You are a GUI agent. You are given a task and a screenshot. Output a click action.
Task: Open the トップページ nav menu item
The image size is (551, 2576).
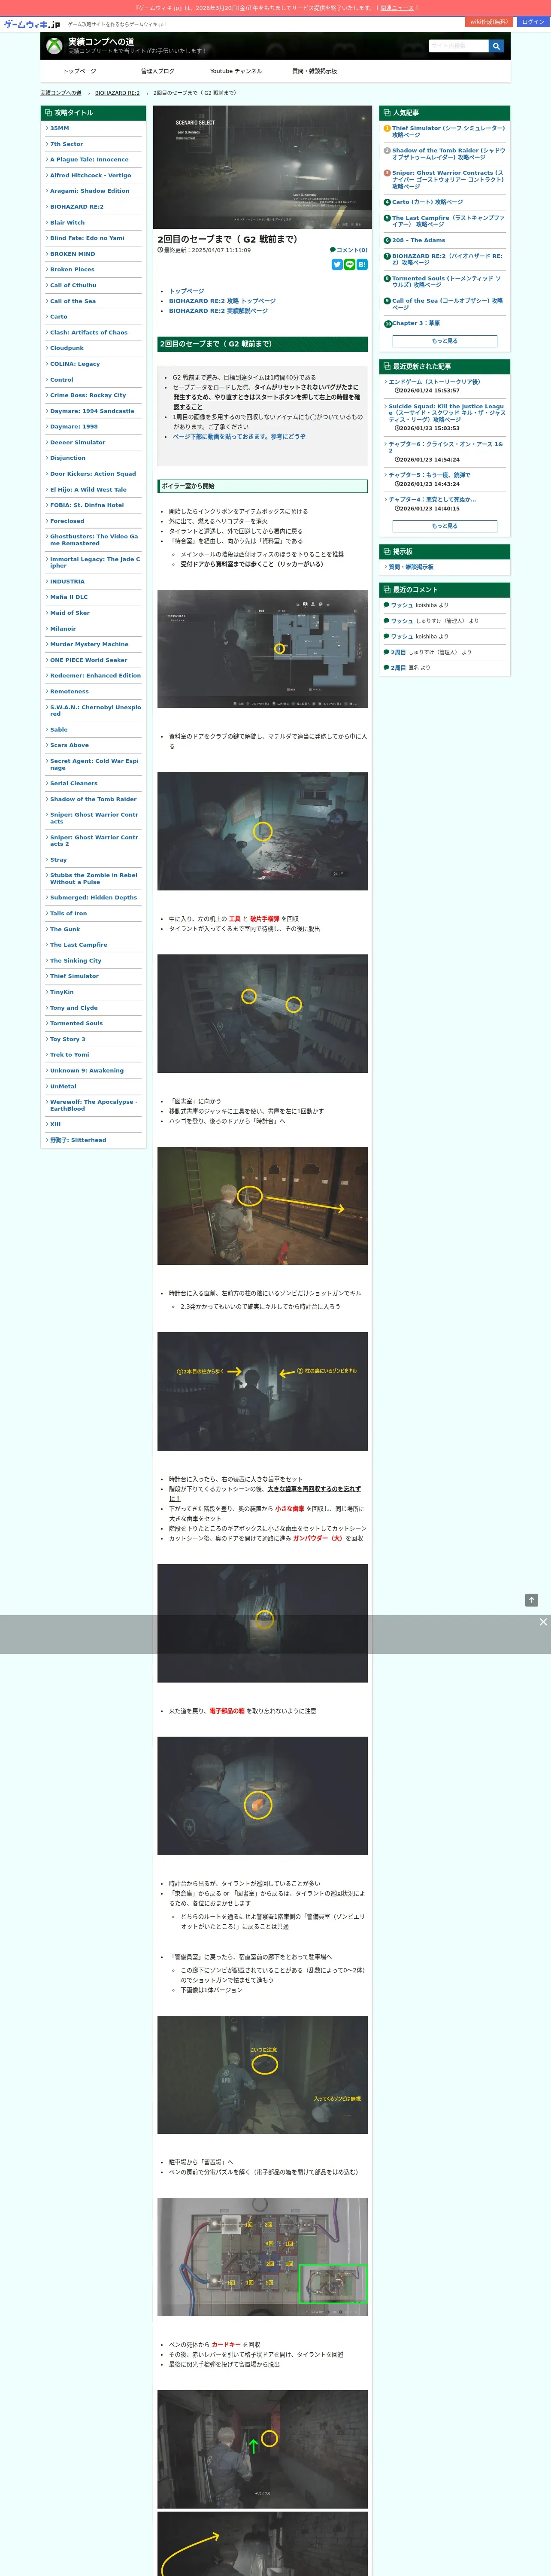pyautogui.click(x=80, y=71)
